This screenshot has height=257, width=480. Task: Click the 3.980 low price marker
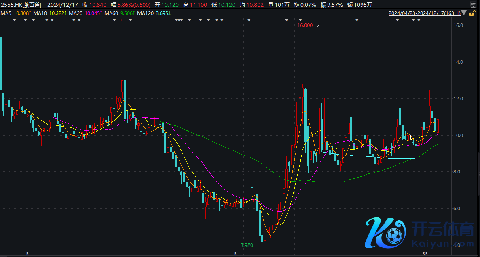point(247,245)
